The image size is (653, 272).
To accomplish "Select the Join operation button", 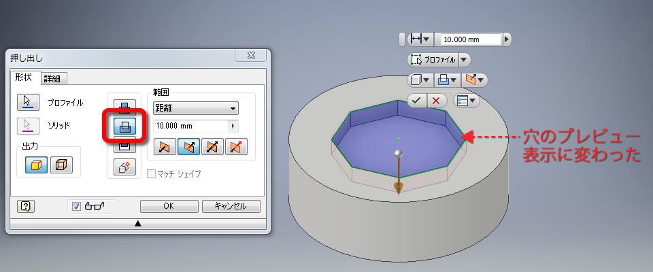I will 124,108.
